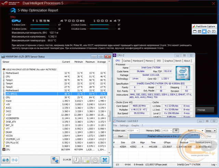
Task: Click 5-Way Optimization Report logo icon
Action: click(13, 10)
